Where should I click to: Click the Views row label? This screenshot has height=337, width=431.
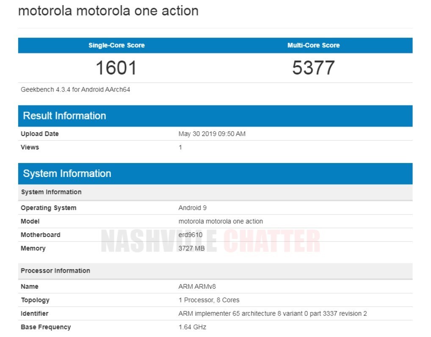(30, 147)
